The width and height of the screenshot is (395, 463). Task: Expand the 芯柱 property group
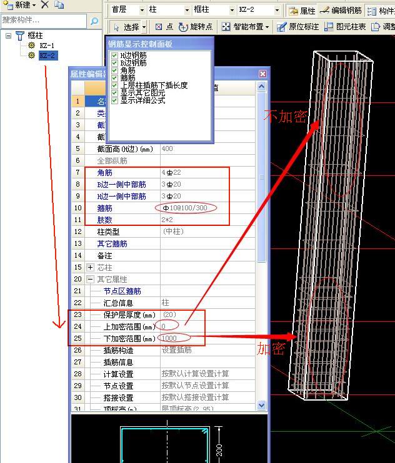pos(90,268)
